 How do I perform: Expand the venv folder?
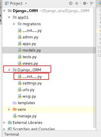pyautogui.click(x=9, y=109)
